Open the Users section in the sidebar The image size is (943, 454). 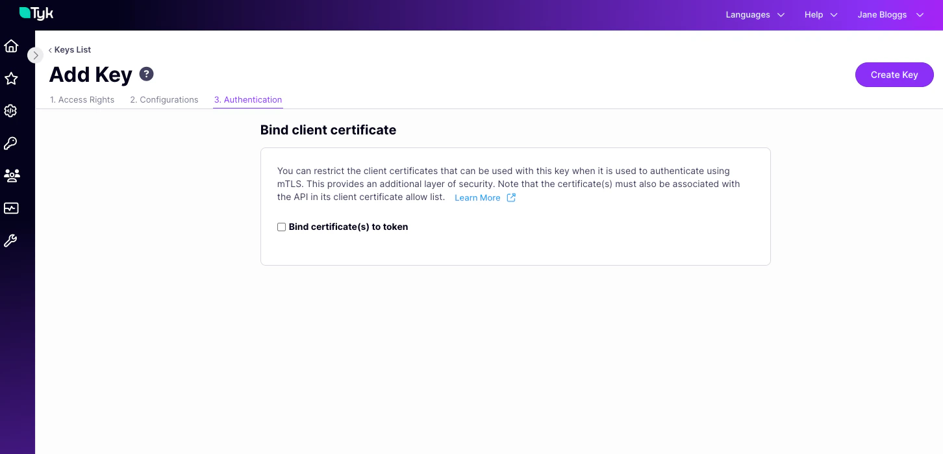(10, 176)
